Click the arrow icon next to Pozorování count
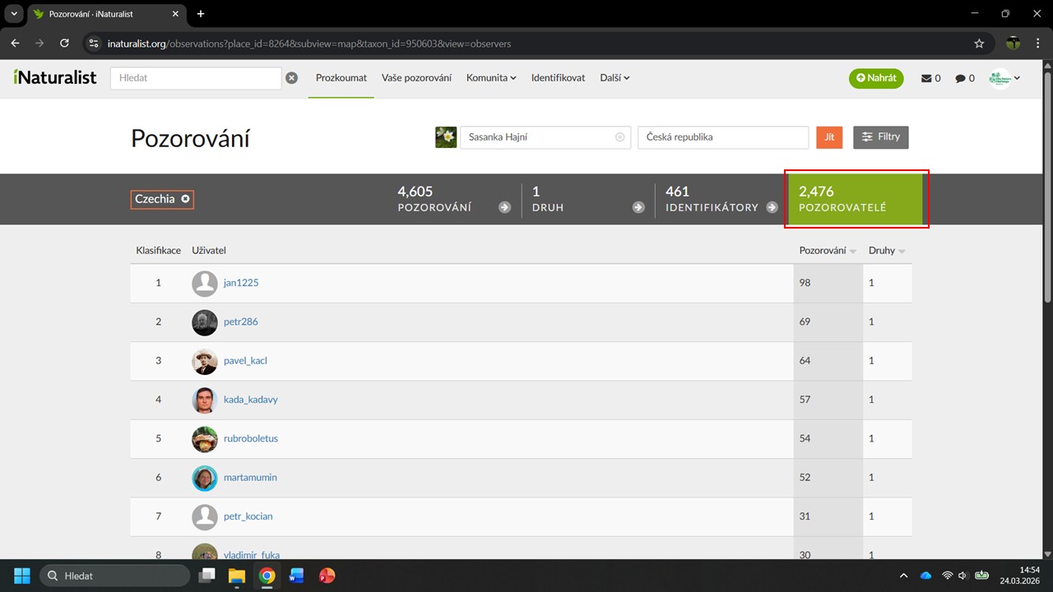The image size is (1053, 592). [x=504, y=207]
